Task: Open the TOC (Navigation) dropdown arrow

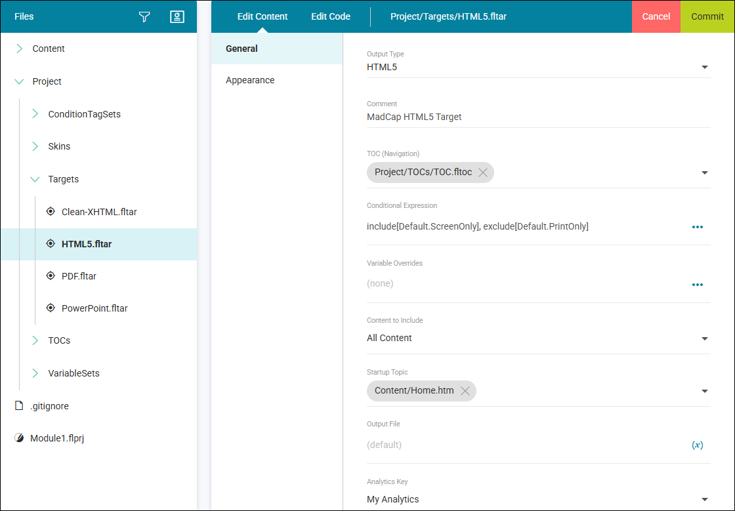Action: tap(705, 173)
